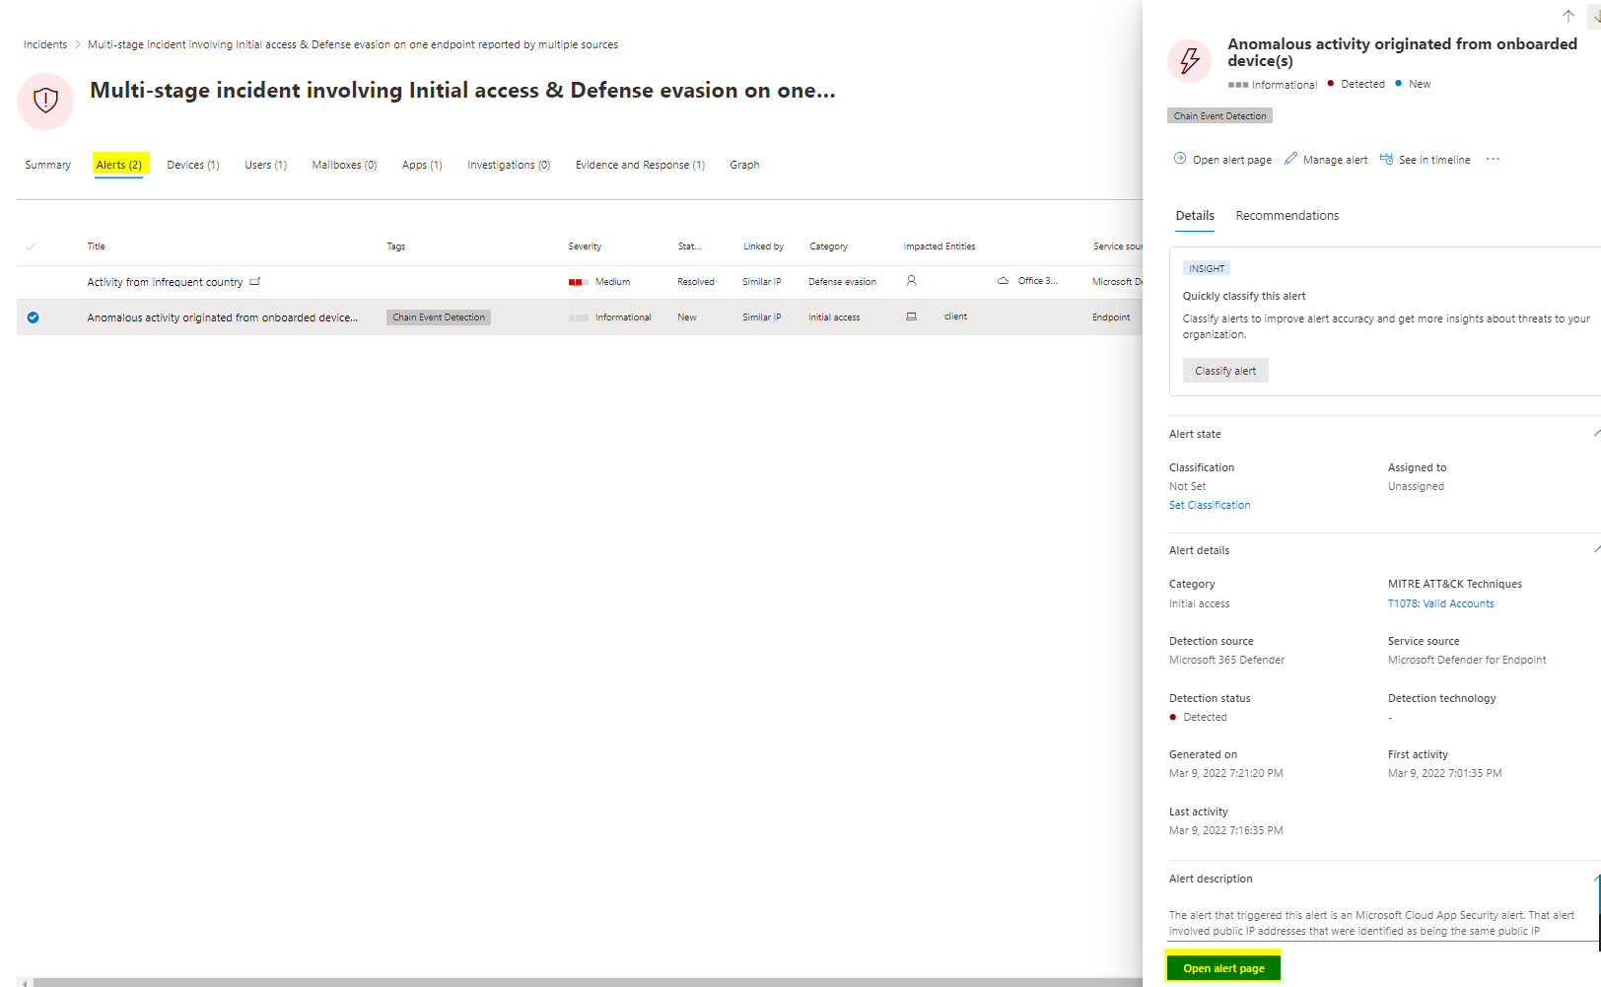Click the horizontal scrollbar left arrow
This screenshot has width=1601, height=987.
[x=25, y=982]
